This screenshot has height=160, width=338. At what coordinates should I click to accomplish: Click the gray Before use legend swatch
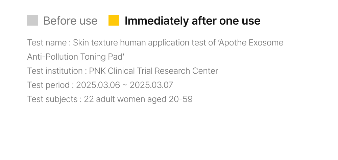click(x=32, y=20)
